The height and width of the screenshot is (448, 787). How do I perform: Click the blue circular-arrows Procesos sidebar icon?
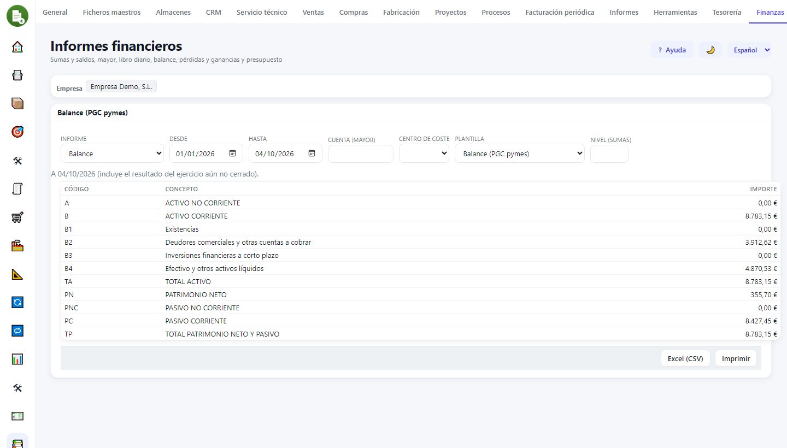(x=17, y=302)
